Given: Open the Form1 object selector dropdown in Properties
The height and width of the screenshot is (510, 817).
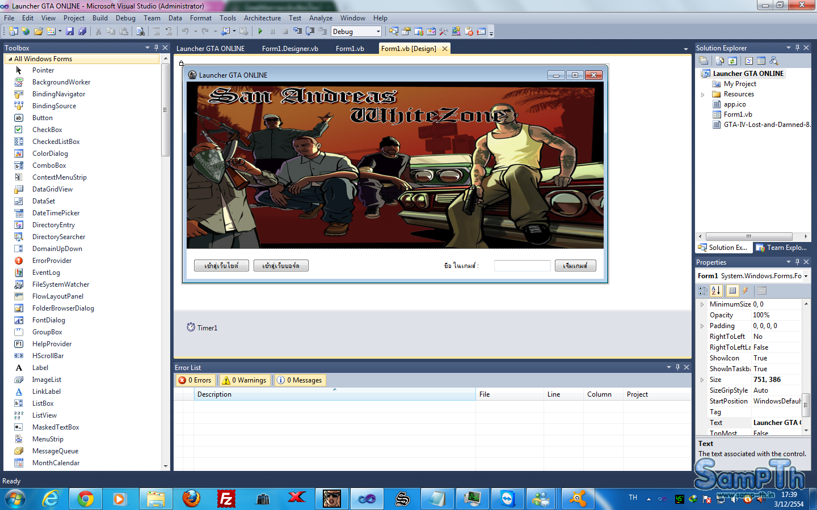Looking at the screenshot, I should point(806,276).
